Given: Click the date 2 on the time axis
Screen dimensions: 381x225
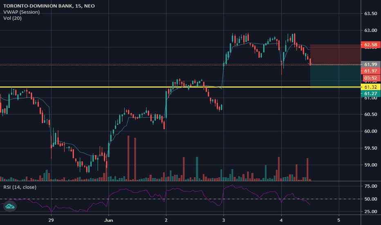Looking at the screenshot, I should [x=166, y=220].
